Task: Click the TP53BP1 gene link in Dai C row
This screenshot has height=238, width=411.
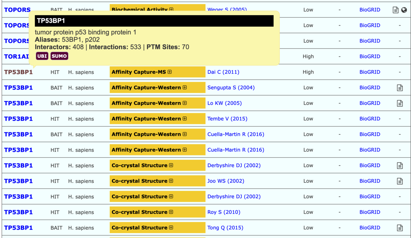Action: click(x=18, y=72)
